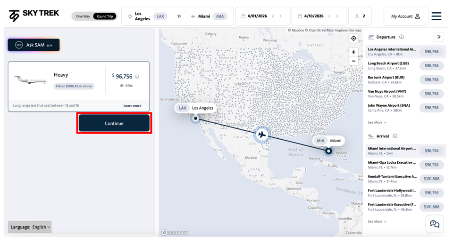Zoom out on the map
The image size is (453, 238).
click(x=353, y=61)
